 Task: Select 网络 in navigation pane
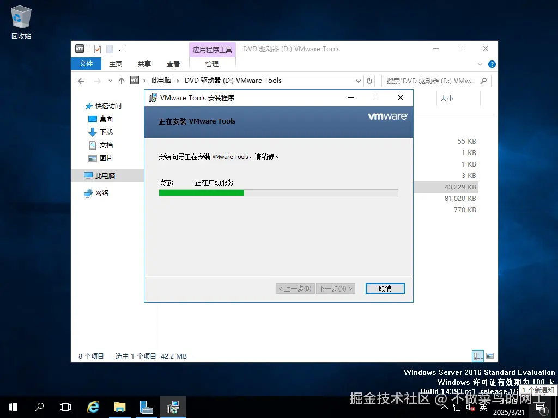click(x=96, y=193)
